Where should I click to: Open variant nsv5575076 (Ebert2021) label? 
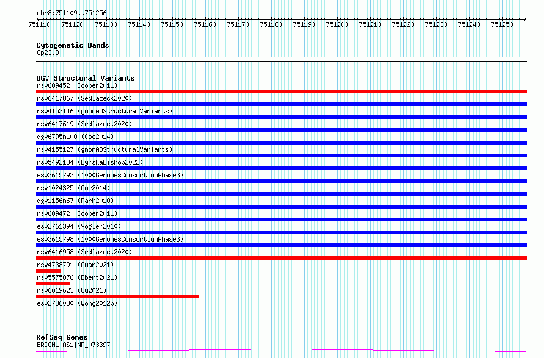click(77, 277)
